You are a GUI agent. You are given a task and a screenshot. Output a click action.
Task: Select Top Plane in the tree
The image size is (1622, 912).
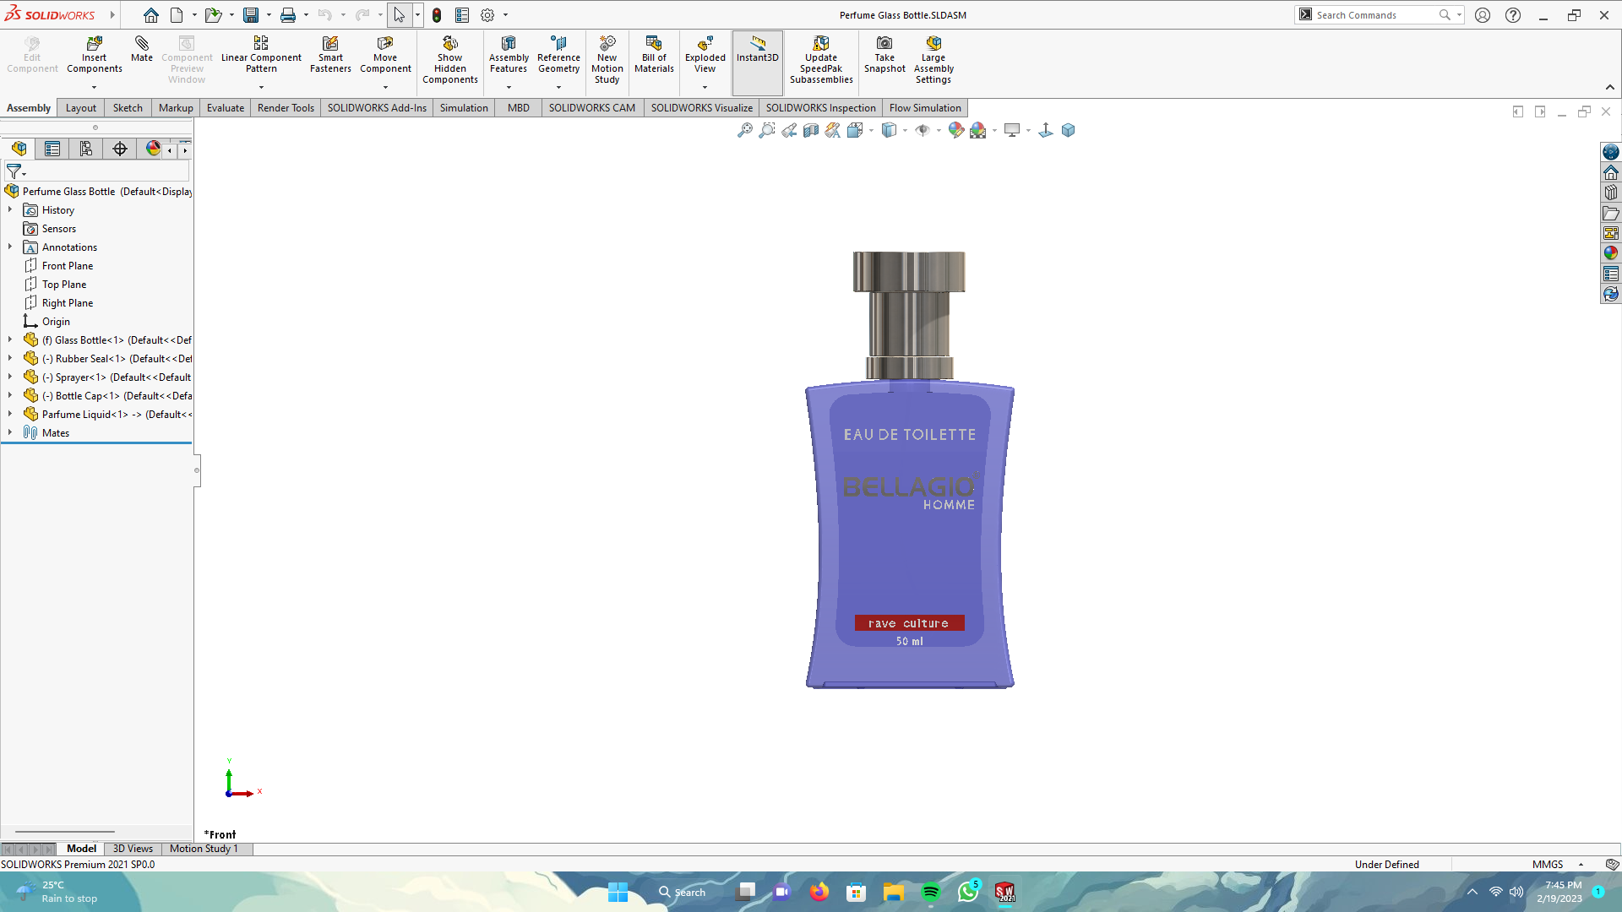[64, 284]
